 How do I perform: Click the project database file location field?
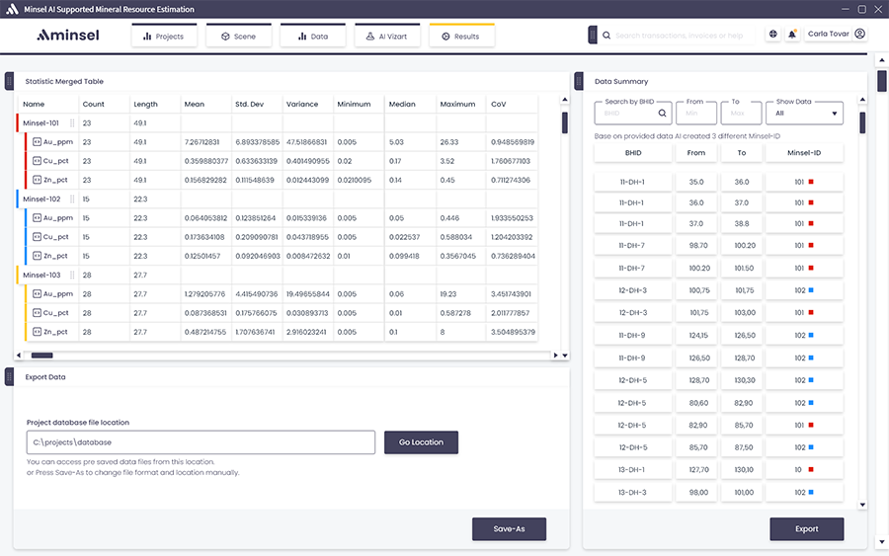(201, 442)
